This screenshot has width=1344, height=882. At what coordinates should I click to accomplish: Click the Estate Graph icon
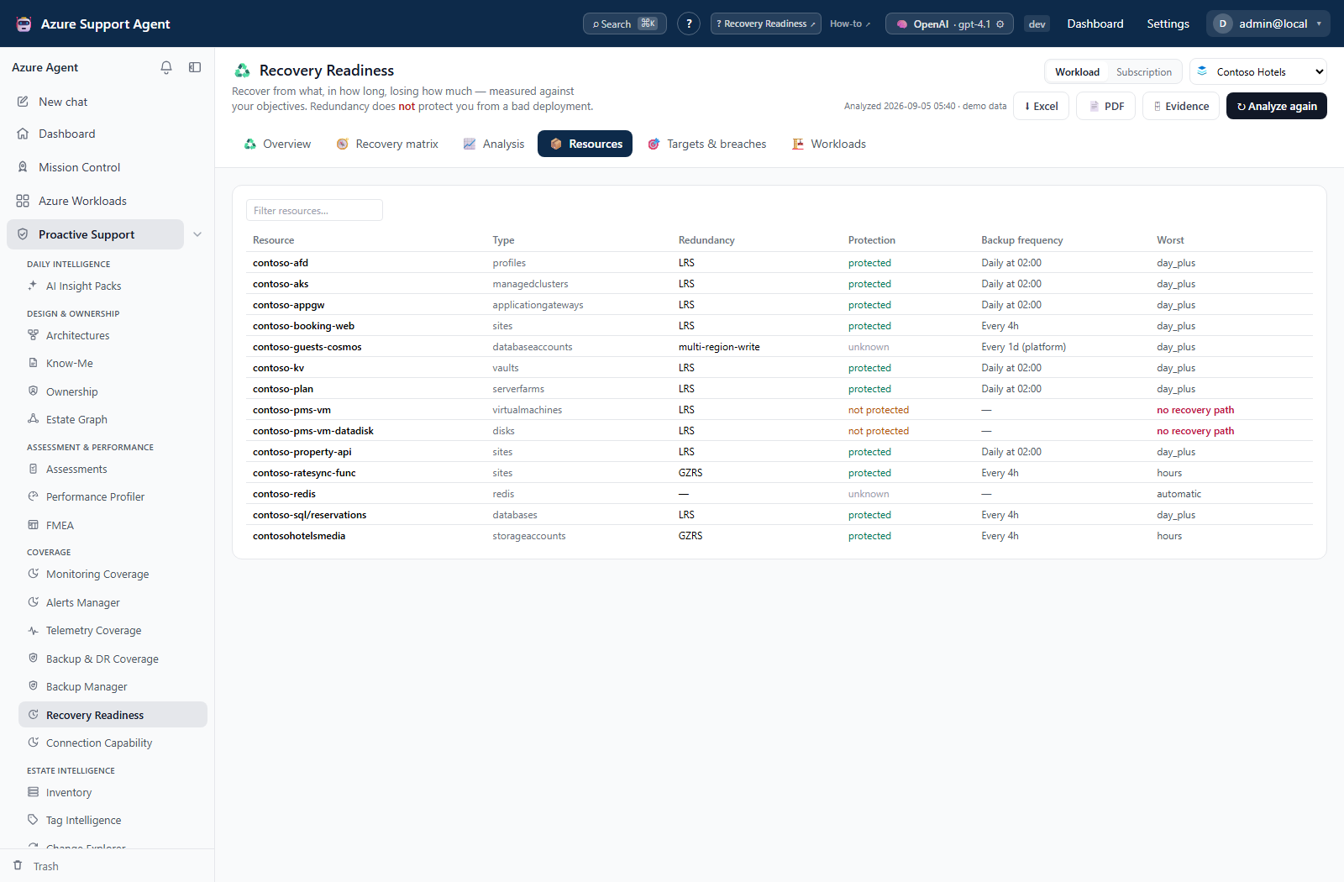[x=33, y=419]
